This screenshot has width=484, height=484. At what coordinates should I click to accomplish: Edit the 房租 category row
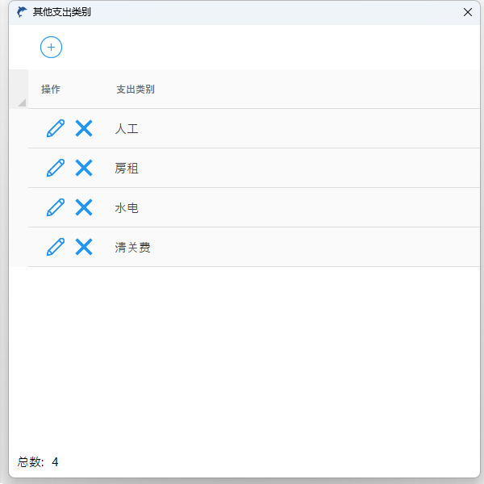point(55,168)
